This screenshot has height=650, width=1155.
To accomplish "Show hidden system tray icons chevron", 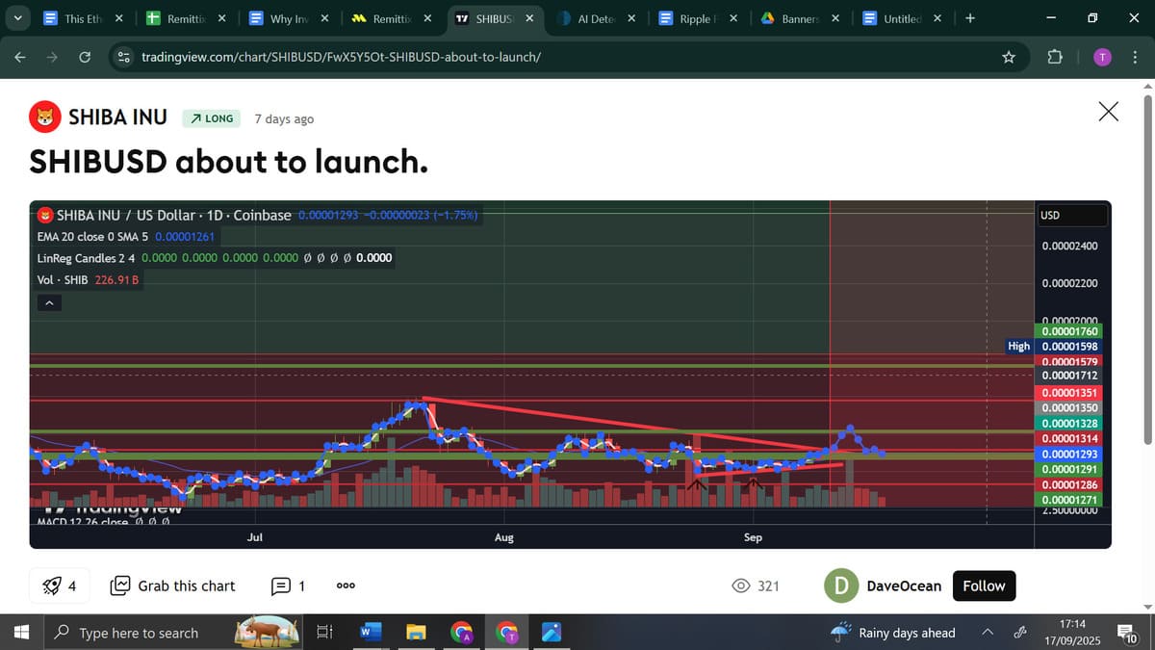I will point(988,633).
